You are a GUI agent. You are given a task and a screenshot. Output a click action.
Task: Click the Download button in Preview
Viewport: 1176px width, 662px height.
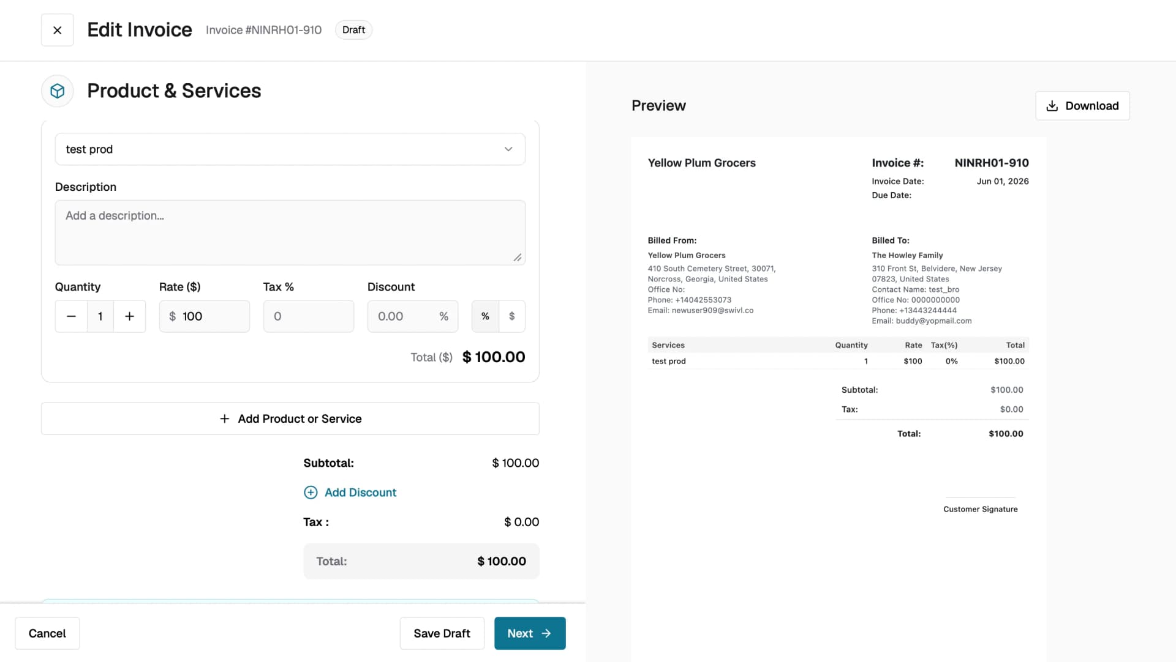coord(1082,106)
